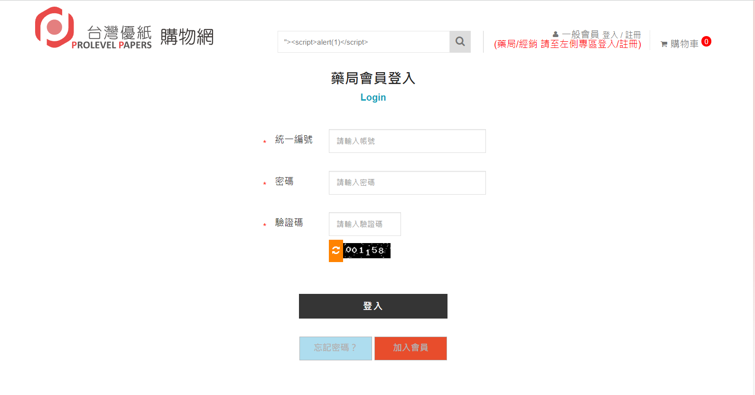Click the 密碼 password input field
This screenshot has width=755, height=395.
point(407,183)
